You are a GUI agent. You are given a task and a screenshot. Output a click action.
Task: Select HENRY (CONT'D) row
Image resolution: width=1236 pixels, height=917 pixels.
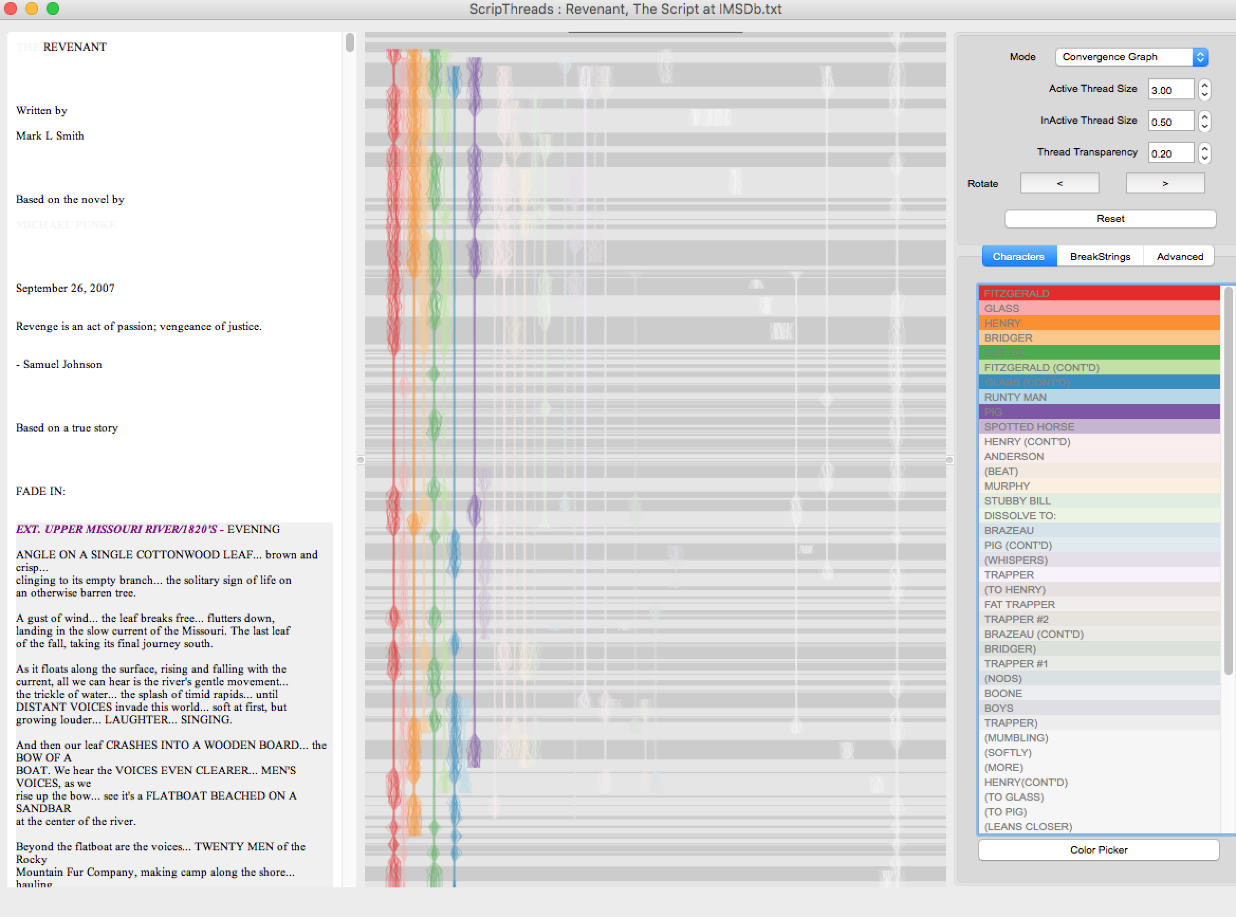[x=1099, y=441]
